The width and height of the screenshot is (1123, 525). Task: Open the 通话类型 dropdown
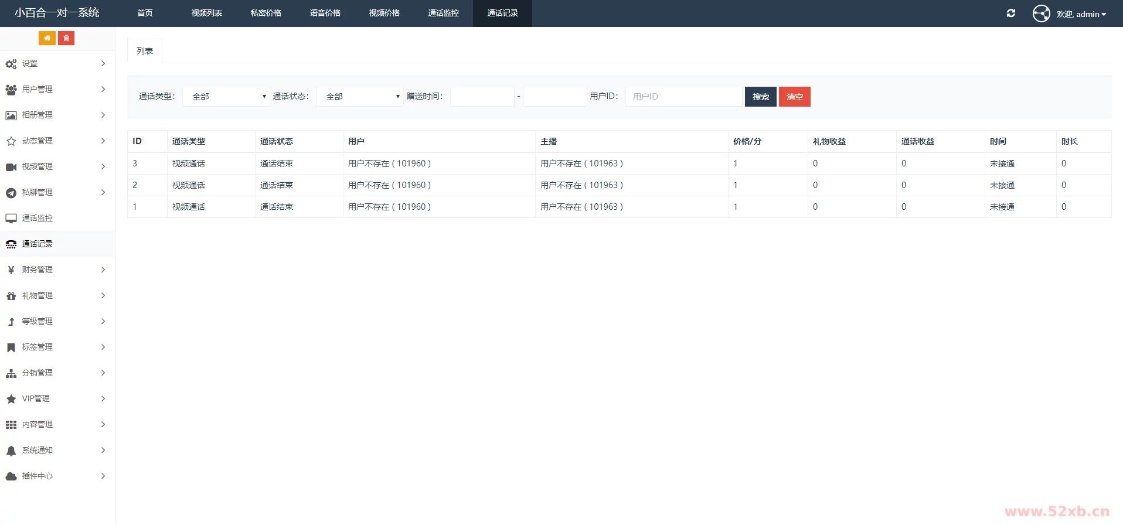[226, 97]
